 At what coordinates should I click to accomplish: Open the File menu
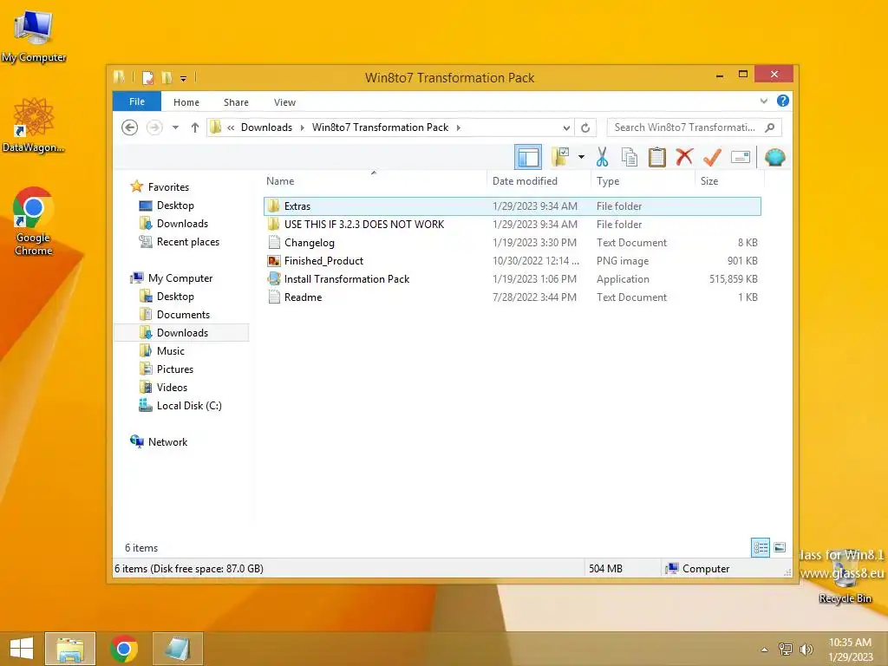(x=137, y=101)
